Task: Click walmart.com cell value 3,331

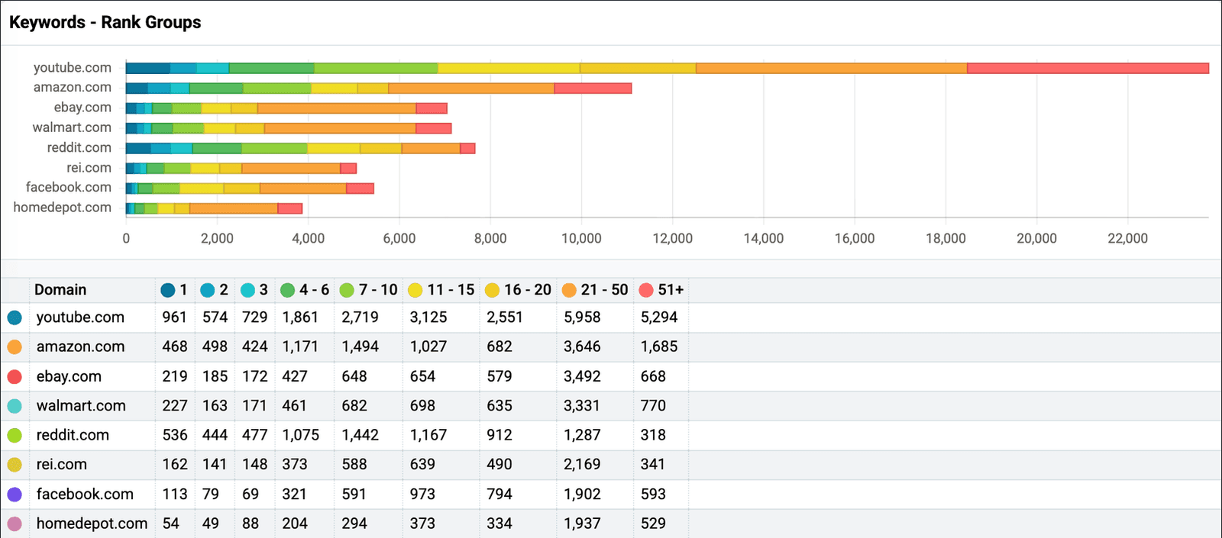Action: click(582, 406)
